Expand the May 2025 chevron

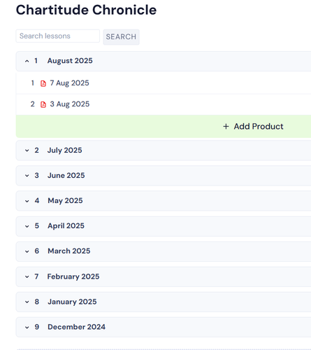click(x=27, y=201)
